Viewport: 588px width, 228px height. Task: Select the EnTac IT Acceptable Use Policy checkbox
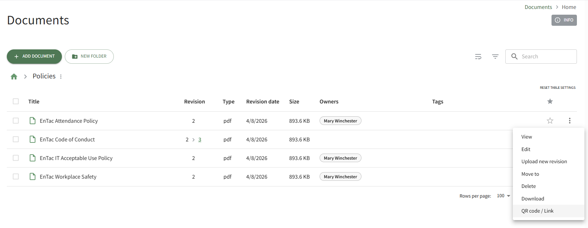pyautogui.click(x=16, y=158)
